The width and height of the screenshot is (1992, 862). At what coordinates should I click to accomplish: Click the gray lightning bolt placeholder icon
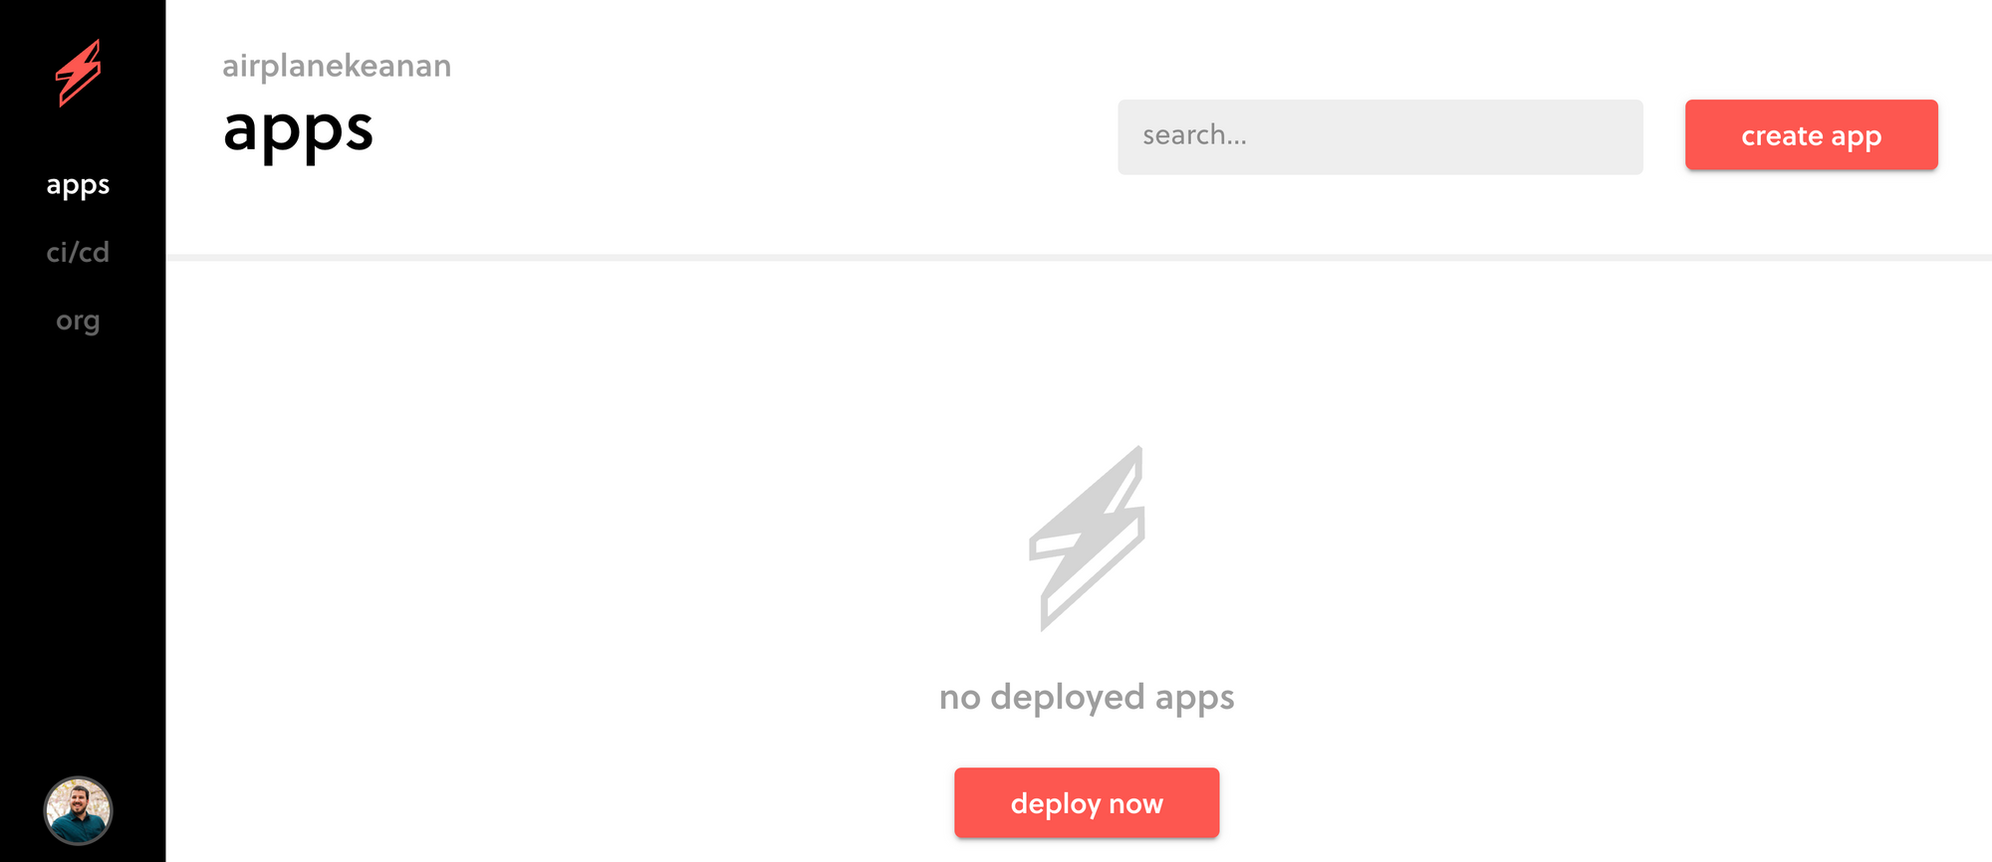point(1087,539)
